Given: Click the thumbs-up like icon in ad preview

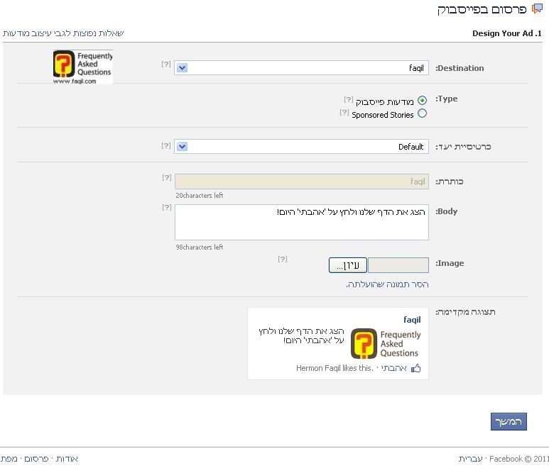Looking at the screenshot, I should pos(416,368).
